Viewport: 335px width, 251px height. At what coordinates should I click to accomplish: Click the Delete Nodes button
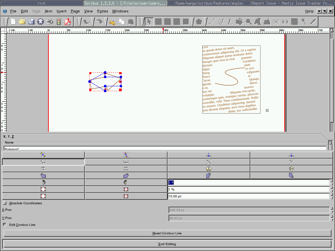click(291, 155)
